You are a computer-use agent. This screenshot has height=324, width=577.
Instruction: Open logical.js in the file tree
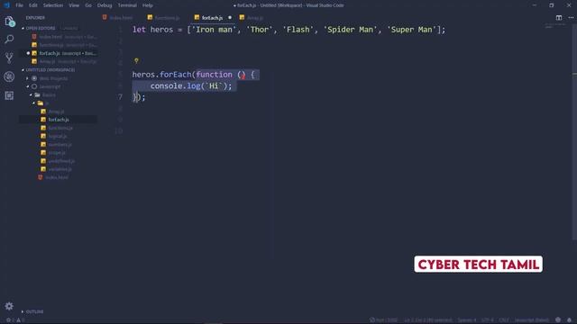coord(58,136)
